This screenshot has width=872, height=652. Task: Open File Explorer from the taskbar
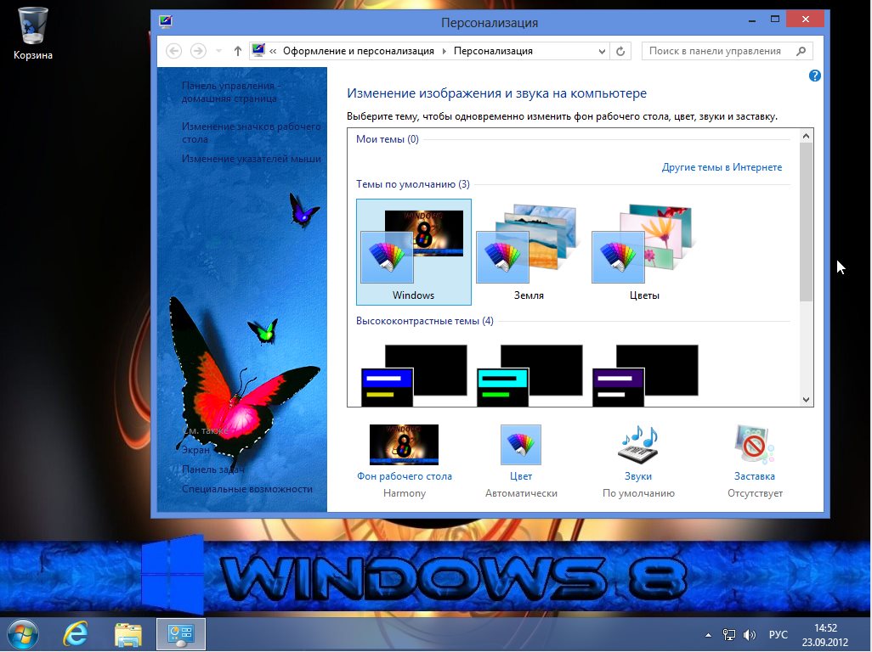click(127, 634)
